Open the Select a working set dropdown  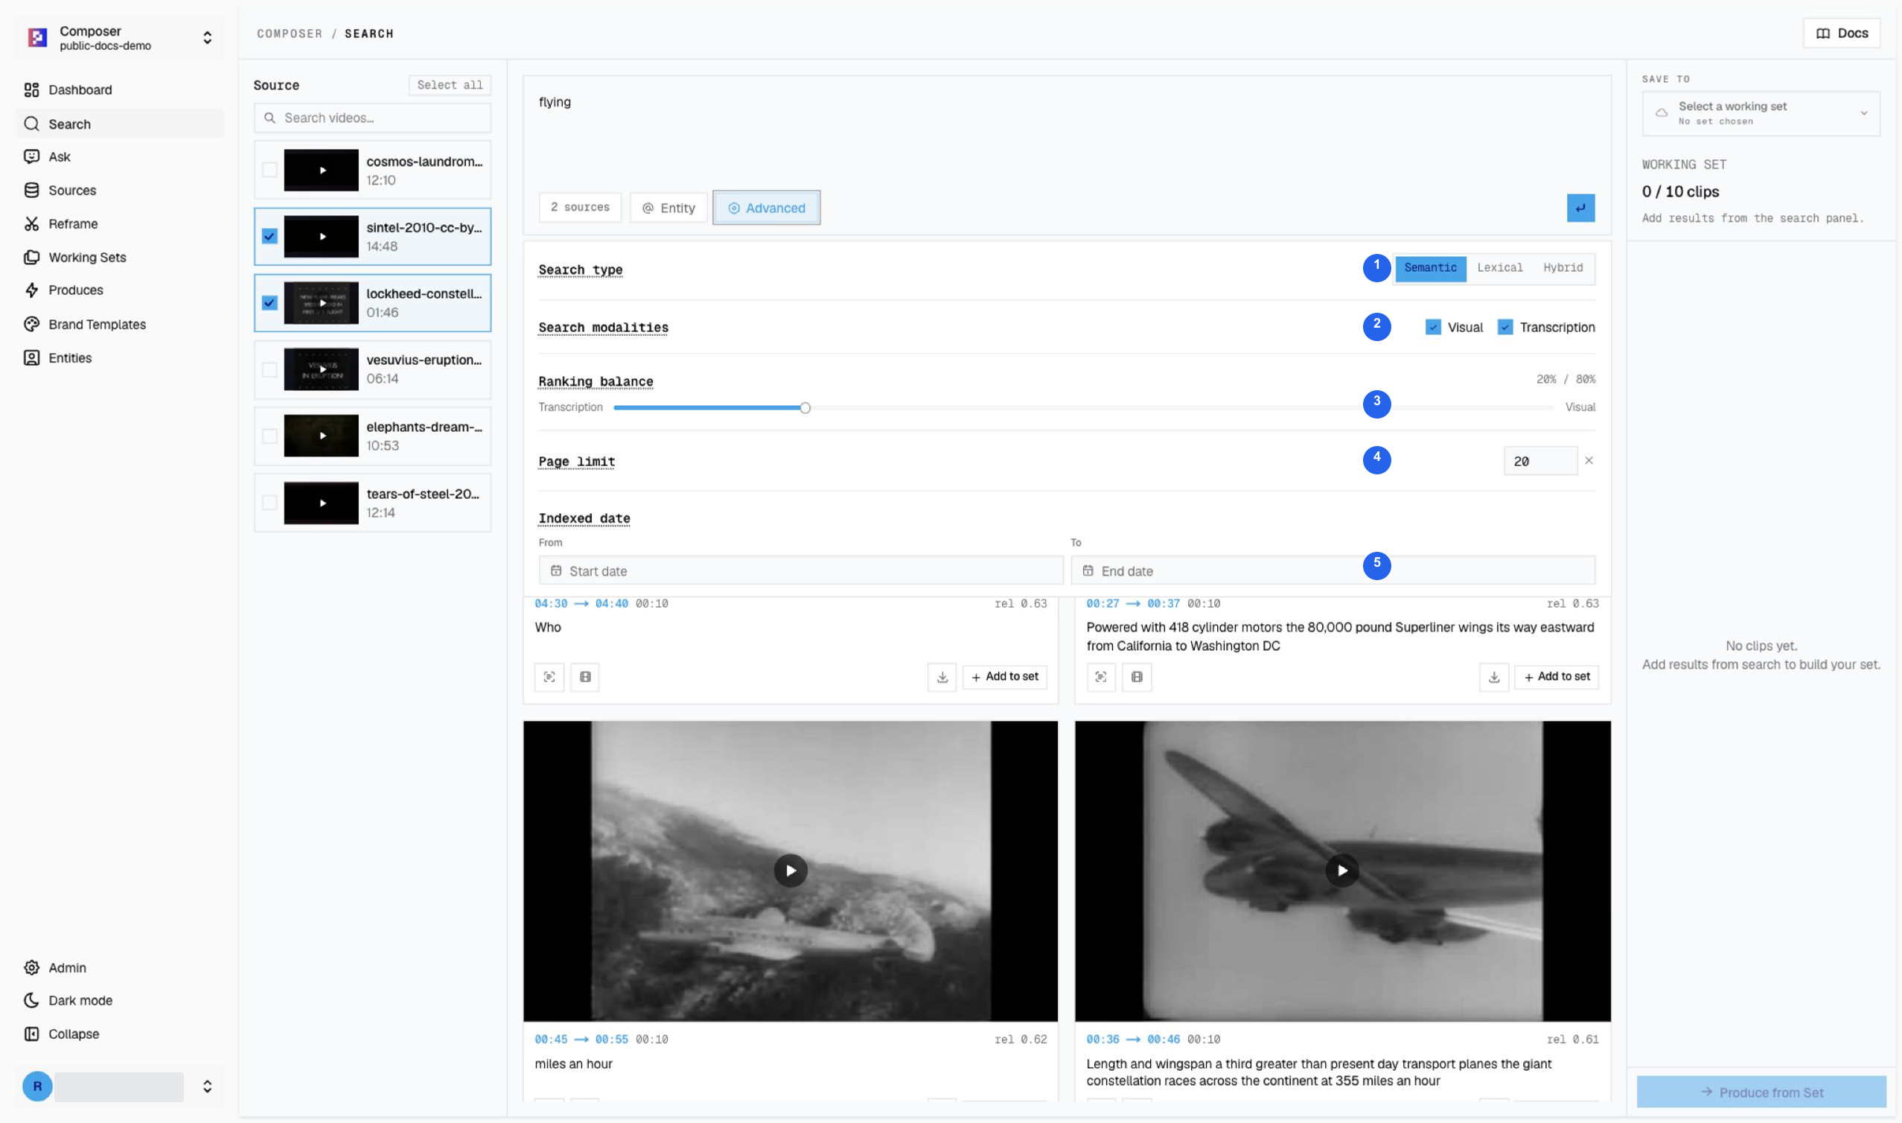1760,113
